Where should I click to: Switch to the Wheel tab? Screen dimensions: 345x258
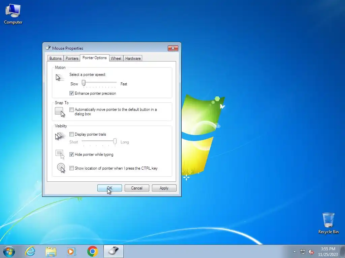point(116,58)
